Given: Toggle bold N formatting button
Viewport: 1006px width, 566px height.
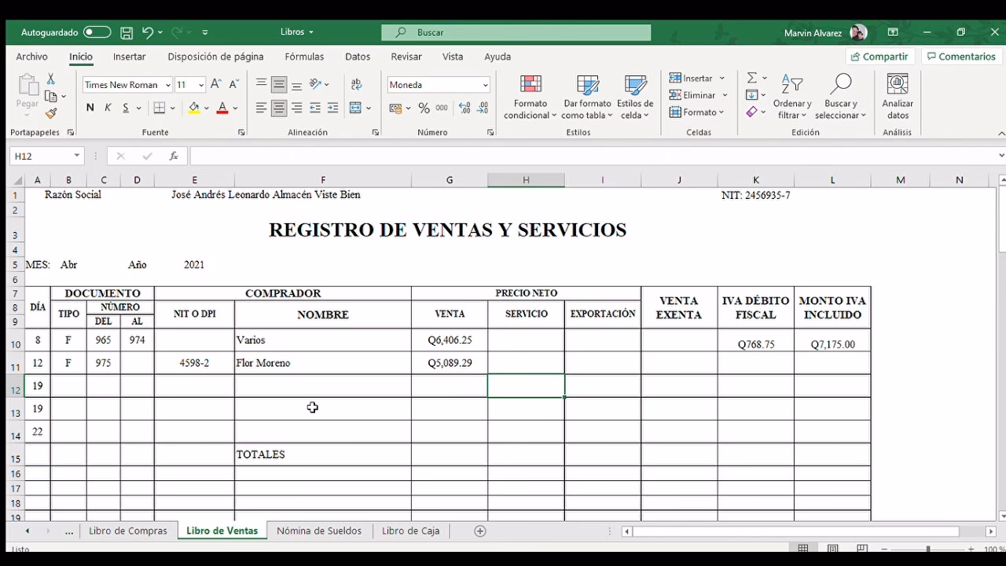Looking at the screenshot, I should (90, 108).
